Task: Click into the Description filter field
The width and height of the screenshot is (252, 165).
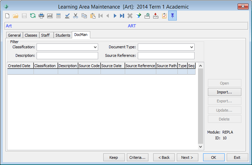Action: coord(67,56)
